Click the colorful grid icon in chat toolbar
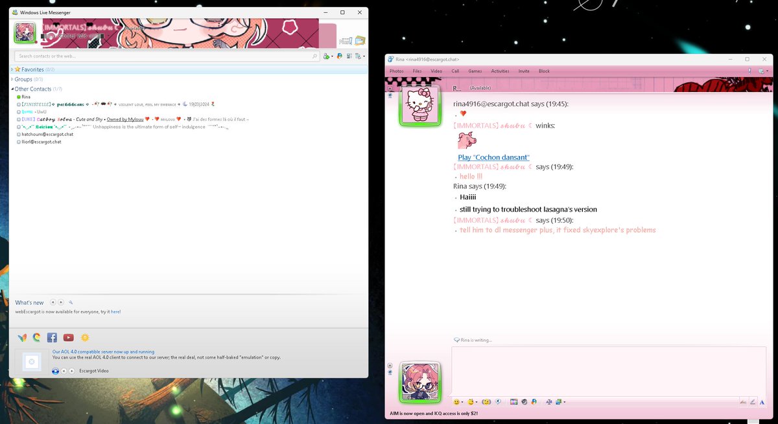This screenshot has height=424, width=778. [513, 402]
